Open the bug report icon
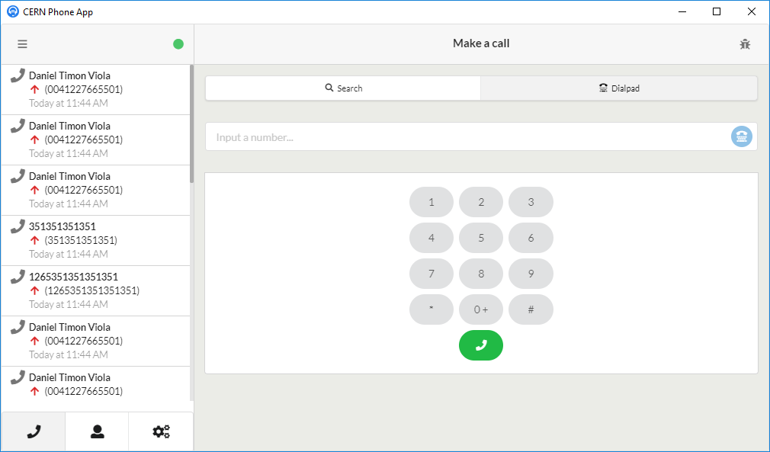 tap(745, 44)
